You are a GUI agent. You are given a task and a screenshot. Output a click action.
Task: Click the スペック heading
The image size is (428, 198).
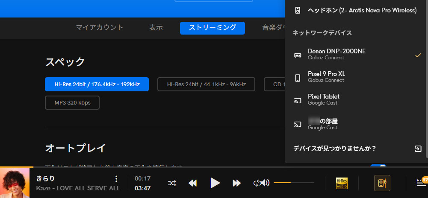coord(65,62)
